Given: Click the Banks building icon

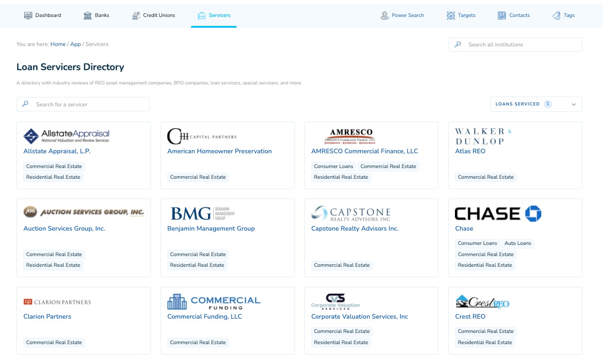Looking at the screenshot, I should 88,16.
